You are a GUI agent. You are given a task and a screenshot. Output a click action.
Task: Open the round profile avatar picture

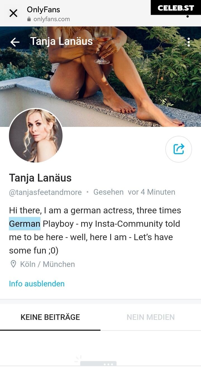point(36,136)
